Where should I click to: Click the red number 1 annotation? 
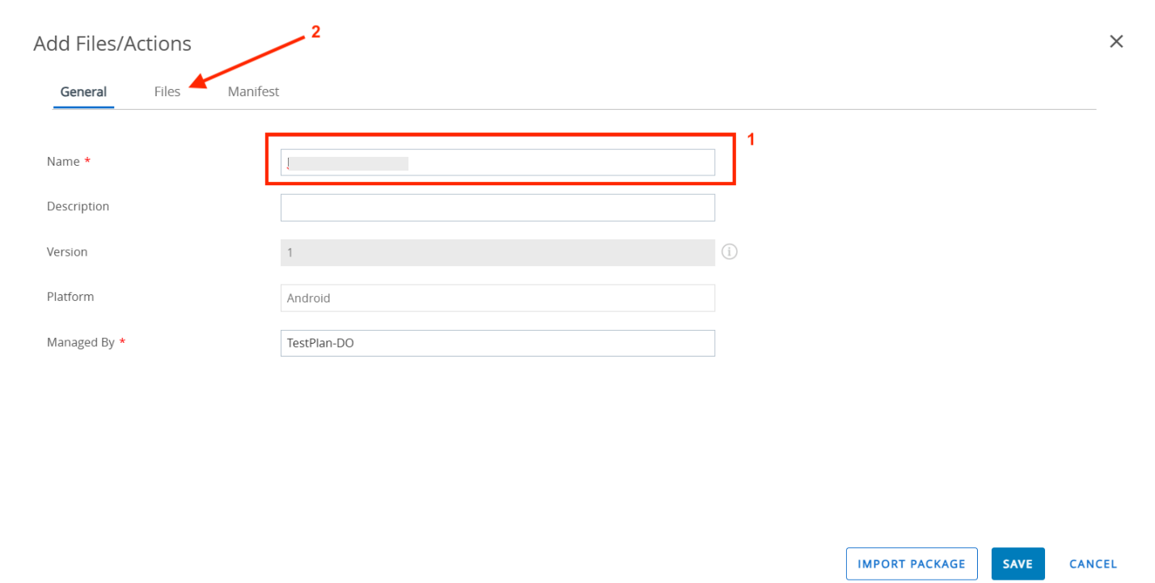(750, 140)
